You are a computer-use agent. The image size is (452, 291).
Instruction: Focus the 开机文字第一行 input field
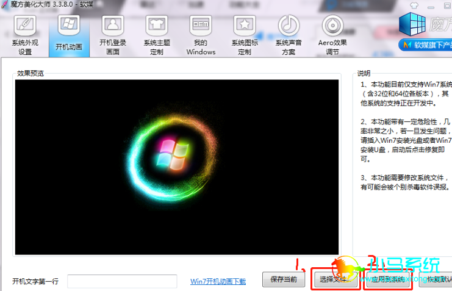tap(122, 281)
